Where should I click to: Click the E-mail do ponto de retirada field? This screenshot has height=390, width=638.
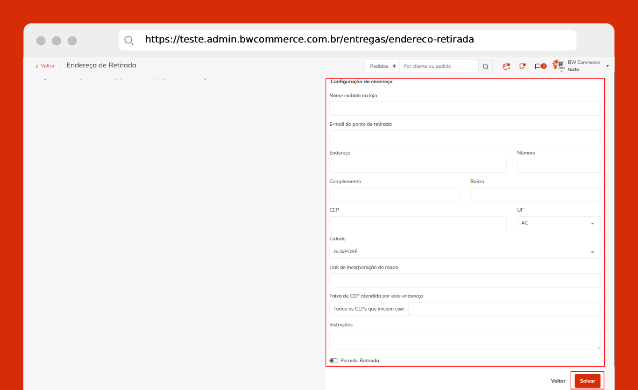(x=464, y=137)
